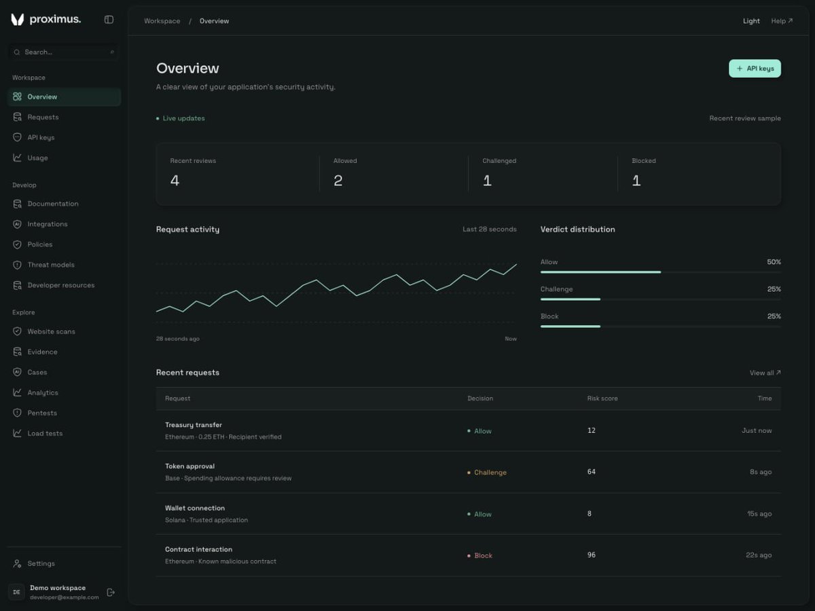
Task: Select Threat models in the sidebar
Action: click(65, 265)
